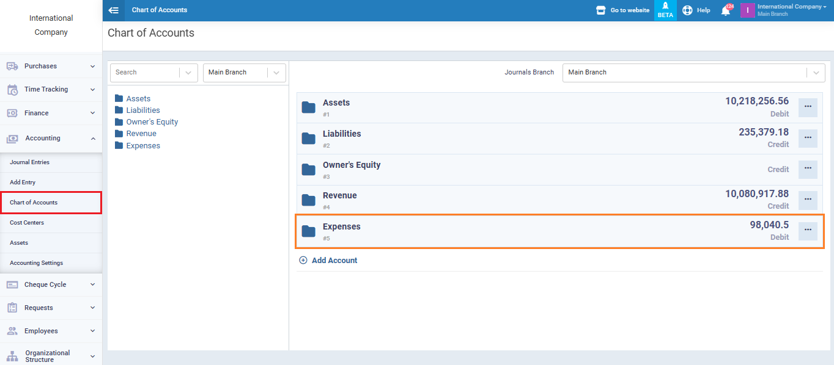Open the three-dot menu for Expenses

pyautogui.click(x=808, y=230)
